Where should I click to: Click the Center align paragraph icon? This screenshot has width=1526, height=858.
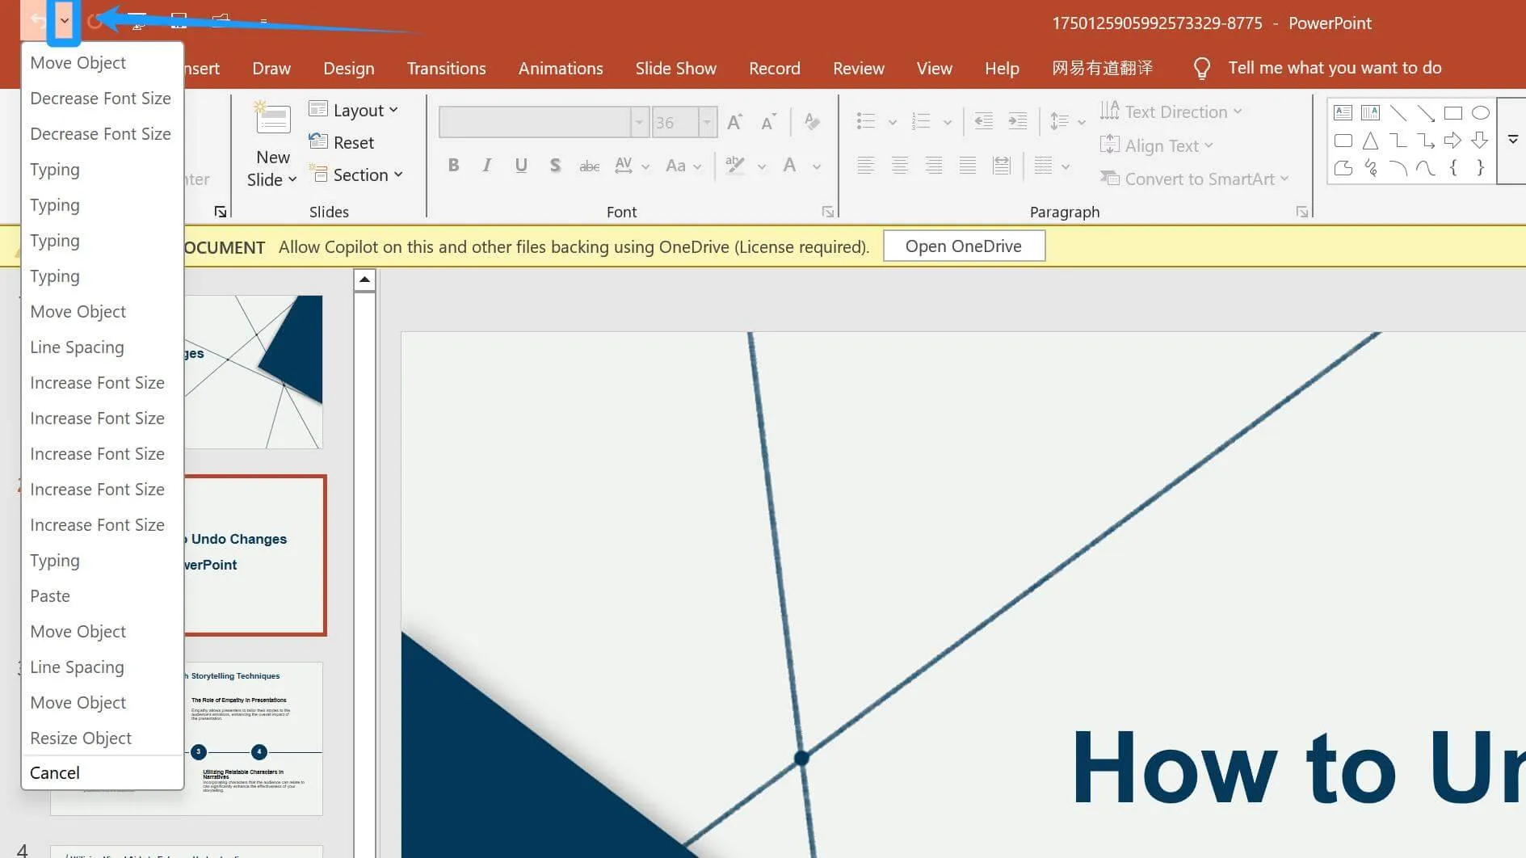[x=899, y=166]
